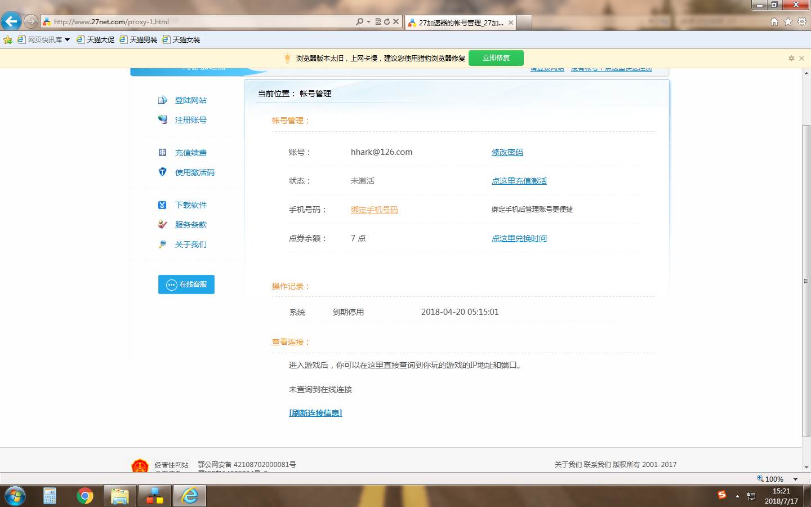This screenshot has height=507, width=811.
Task: Open 充值续费 via its sidebar icon
Action: pos(162,152)
